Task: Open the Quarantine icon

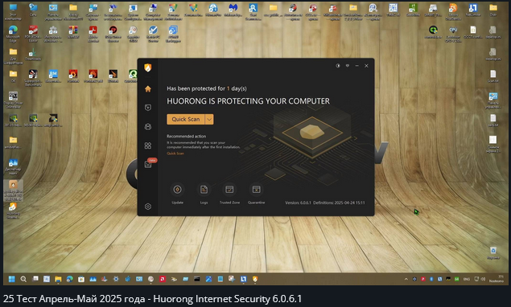Action: click(257, 190)
